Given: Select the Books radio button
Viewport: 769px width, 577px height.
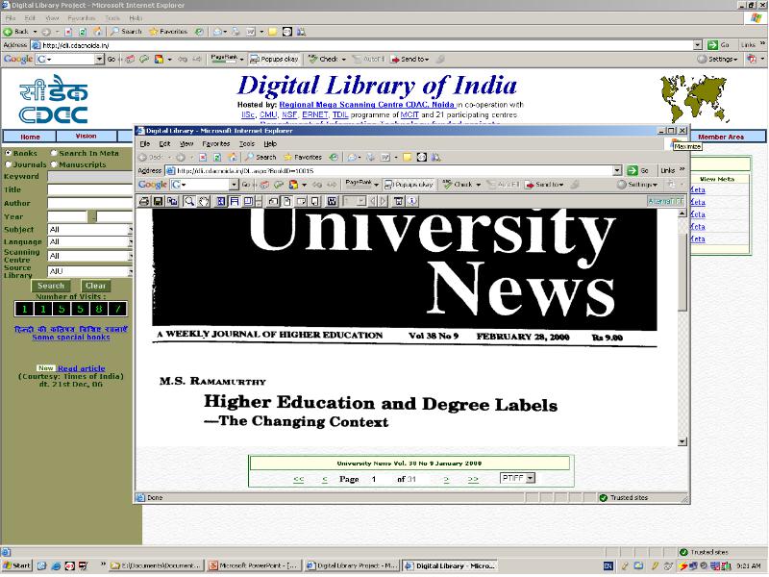Looking at the screenshot, I should [9, 153].
